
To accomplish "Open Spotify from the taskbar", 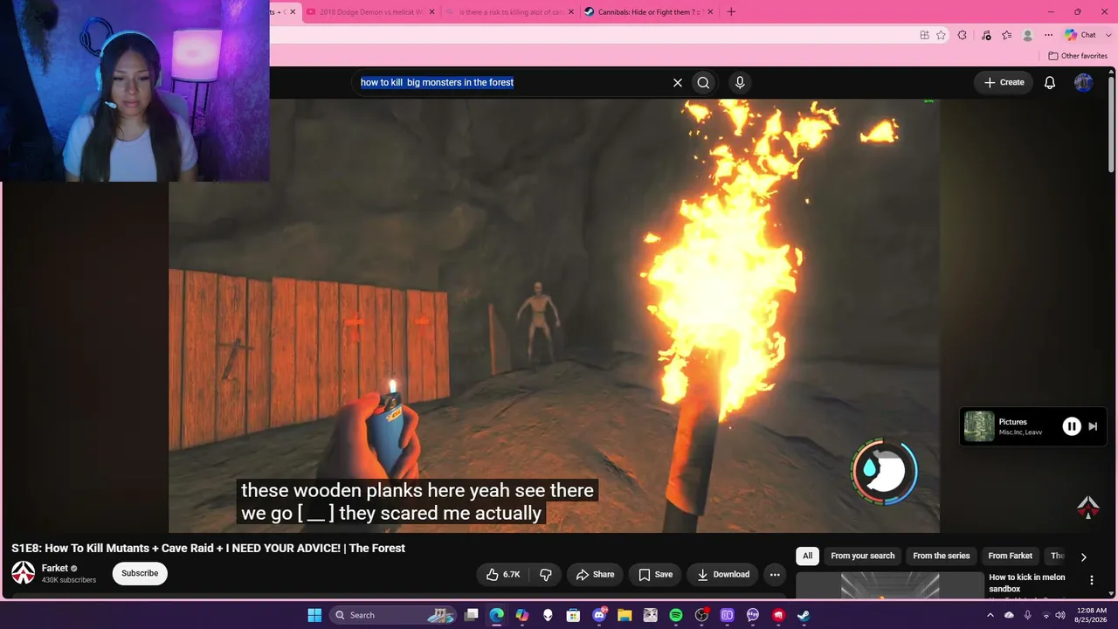I will tap(676, 615).
